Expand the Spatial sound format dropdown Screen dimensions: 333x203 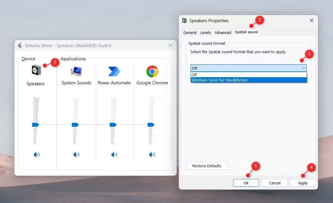303,68
